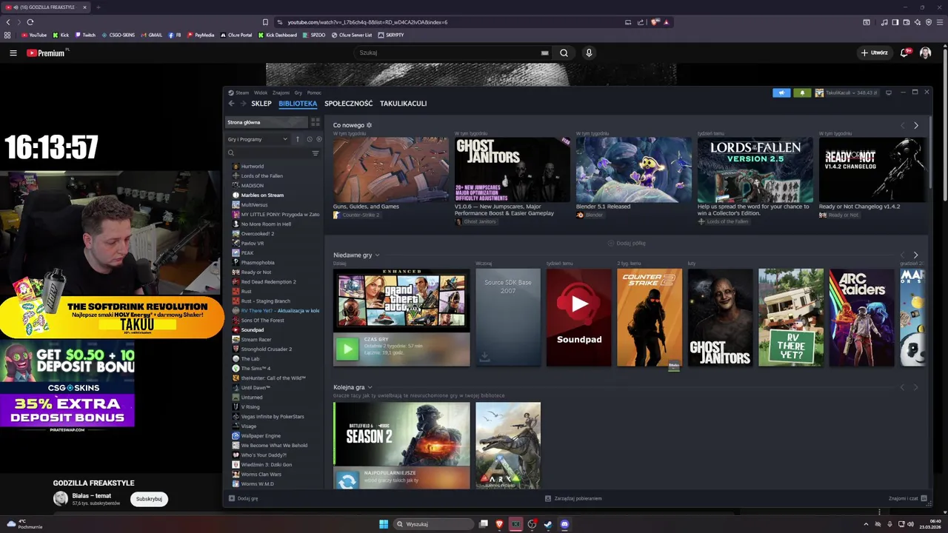Open Steam announcements megaphone icon
The height and width of the screenshot is (533, 948).
(x=781, y=93)
